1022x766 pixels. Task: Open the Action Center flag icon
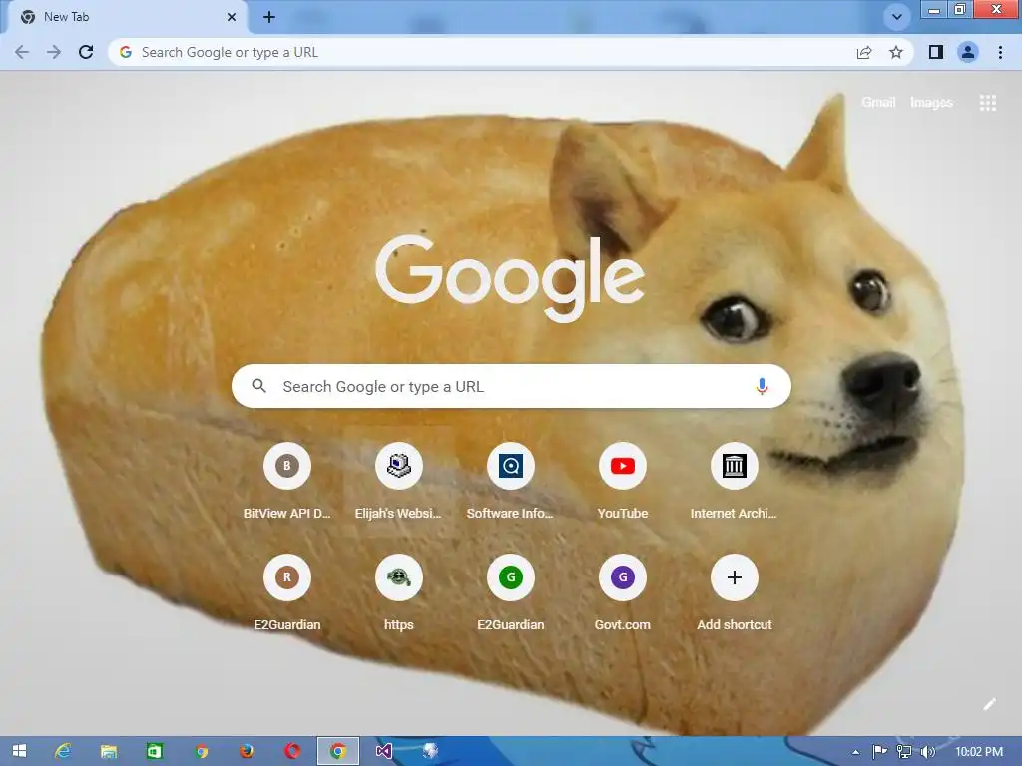pyautogui.click(x=880, y=752)
